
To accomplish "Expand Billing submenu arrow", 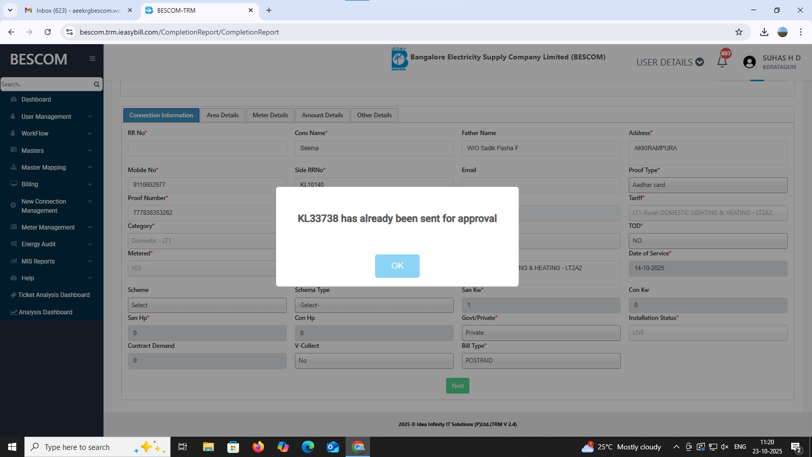I will coord(90,184).
